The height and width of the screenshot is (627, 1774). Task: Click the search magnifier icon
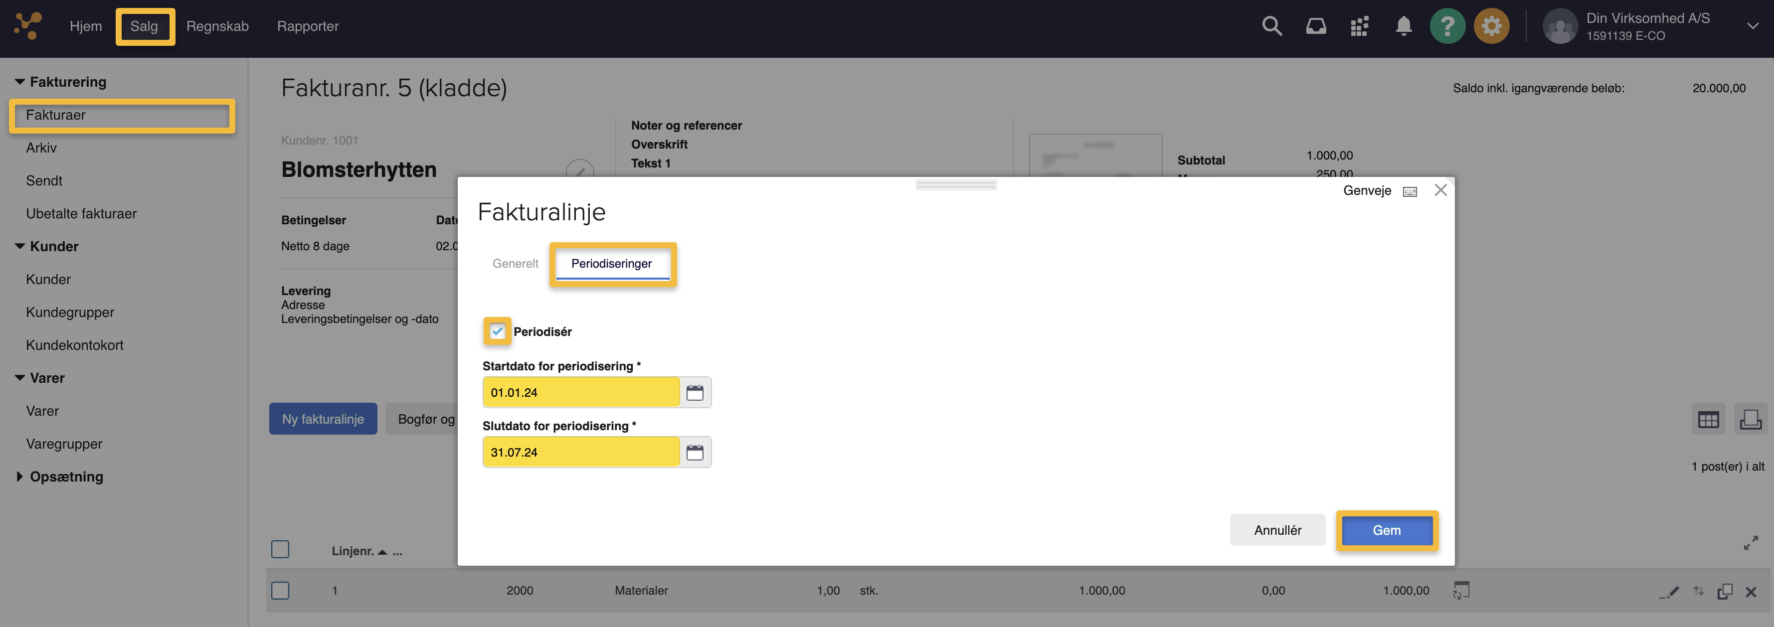pos(1271,26)
